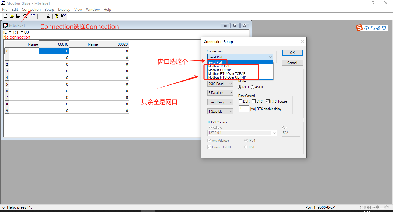393x212 pixels.
Task: Open the Window menu
Action: tap(93, 10)
